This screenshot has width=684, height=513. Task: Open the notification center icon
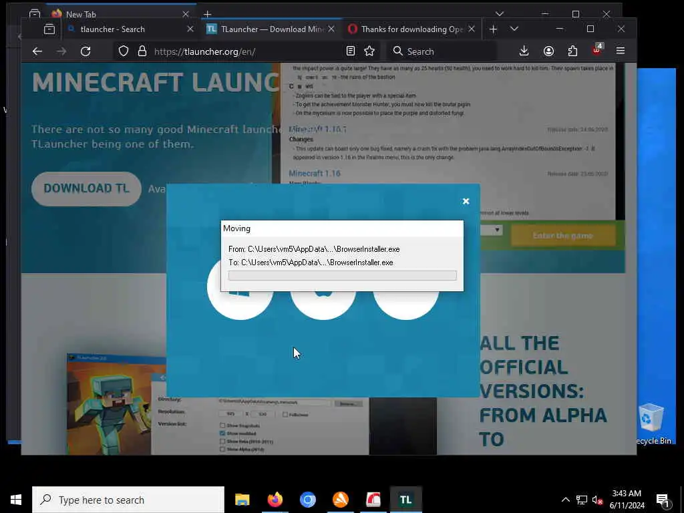pos(663,500)
